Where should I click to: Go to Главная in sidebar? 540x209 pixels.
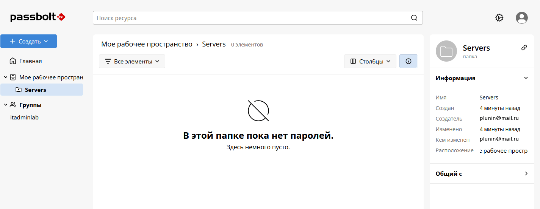coord(31,61)
